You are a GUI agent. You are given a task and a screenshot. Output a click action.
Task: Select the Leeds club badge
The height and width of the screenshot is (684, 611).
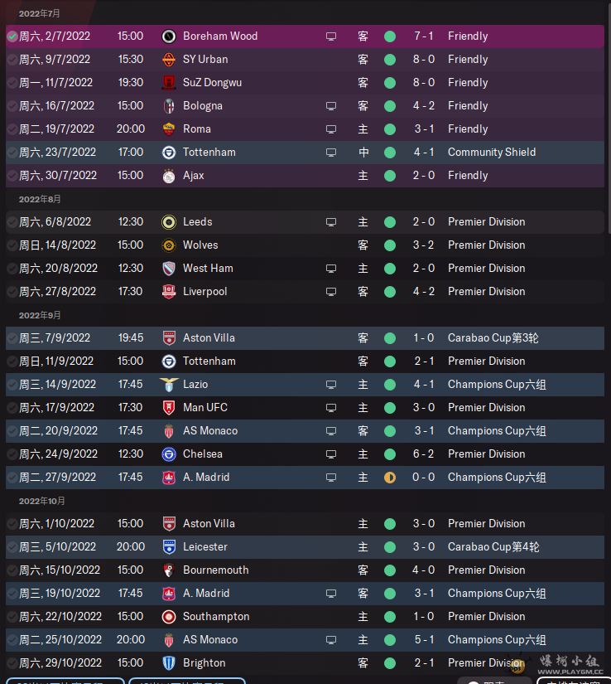tap(169, 222)
